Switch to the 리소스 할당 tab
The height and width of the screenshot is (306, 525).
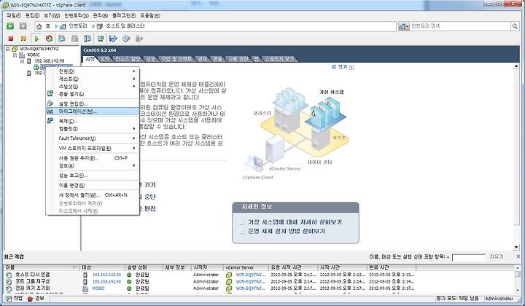coord(128,59)
